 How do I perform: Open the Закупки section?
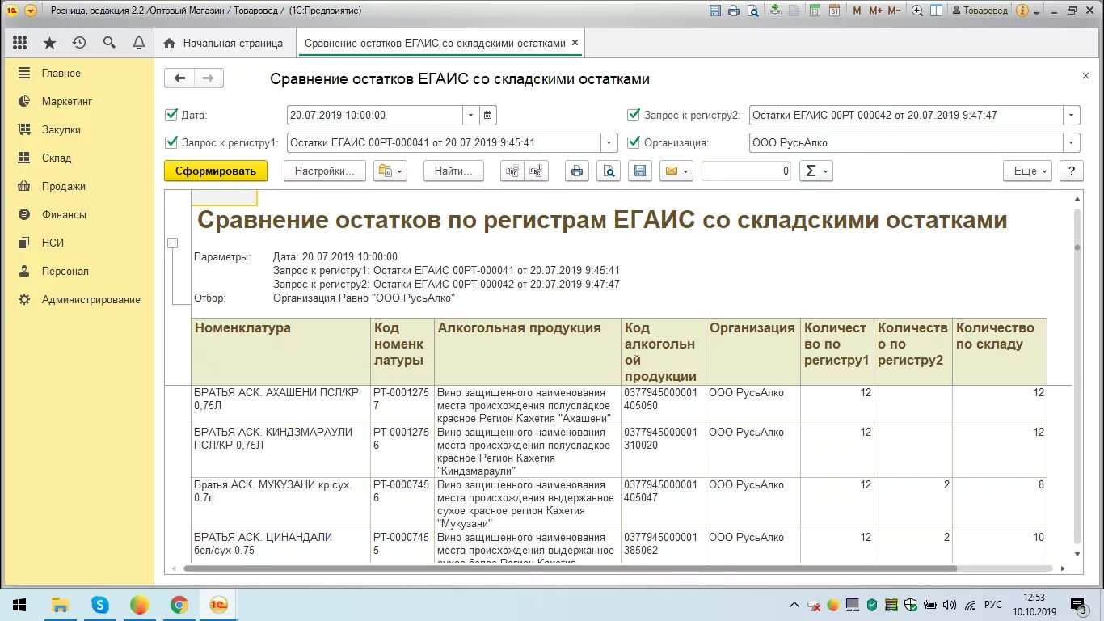(61, 129)
